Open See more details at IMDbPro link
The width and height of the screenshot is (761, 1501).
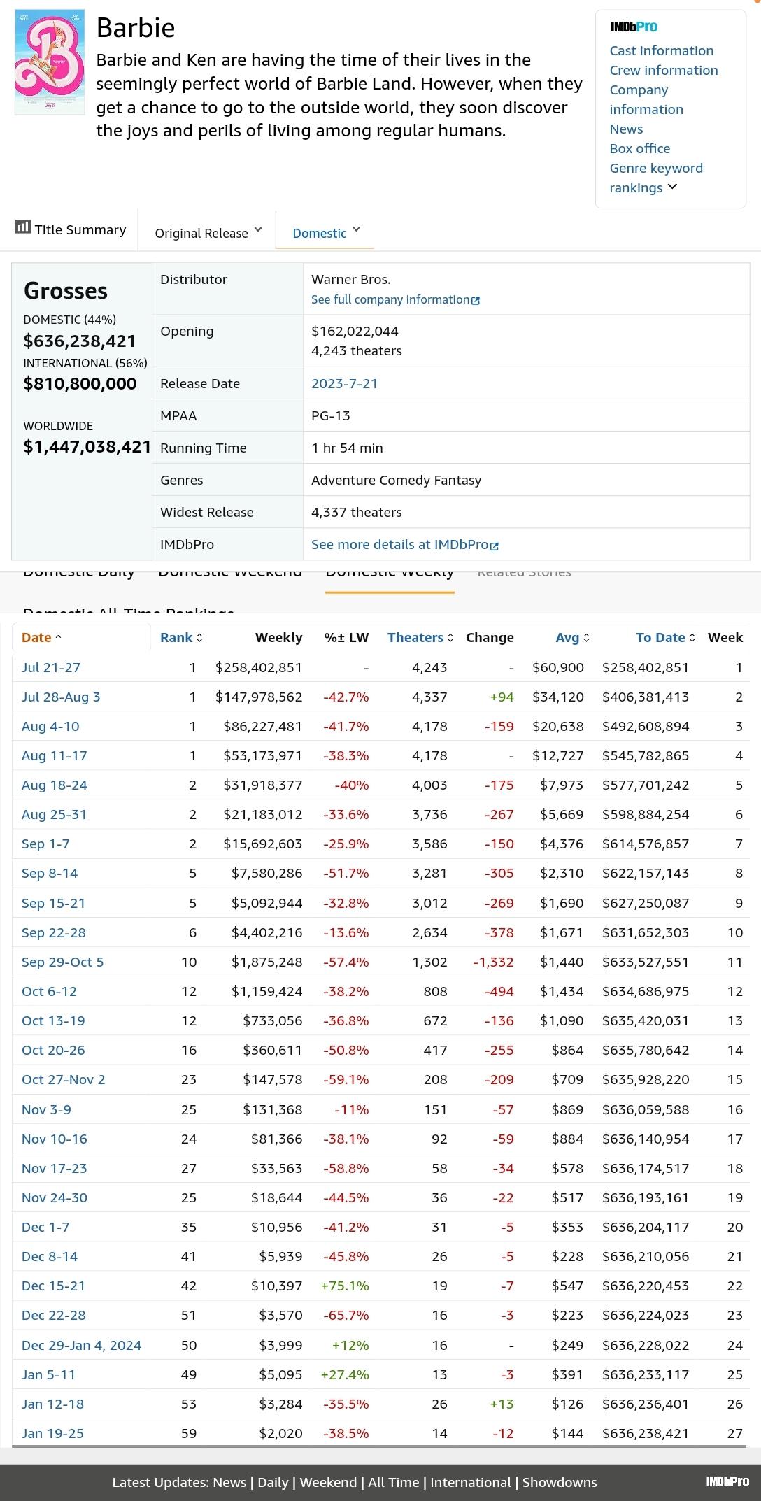click(x=399, y=544)
